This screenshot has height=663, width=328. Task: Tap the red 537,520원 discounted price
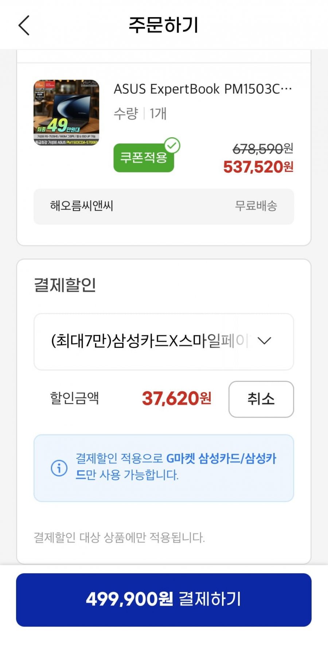[x=258, y=167]
